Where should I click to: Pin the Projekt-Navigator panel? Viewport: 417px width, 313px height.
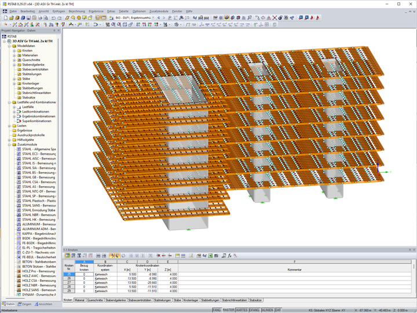click(x=54, y=30)
